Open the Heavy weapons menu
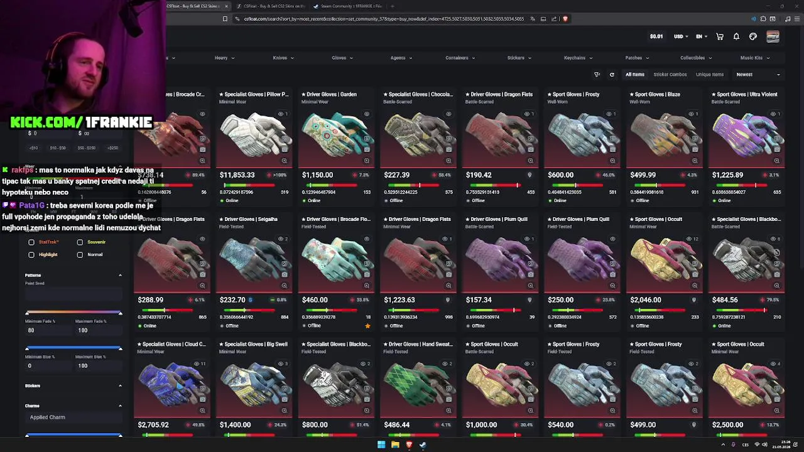 click(224, 58)
